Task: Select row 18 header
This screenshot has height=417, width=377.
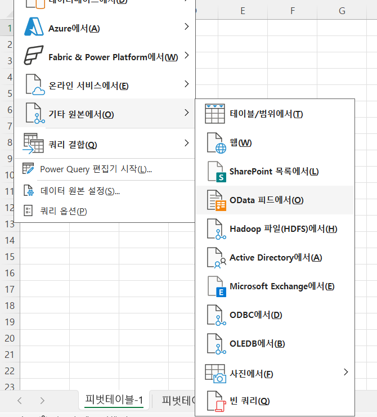Action: 10,306
